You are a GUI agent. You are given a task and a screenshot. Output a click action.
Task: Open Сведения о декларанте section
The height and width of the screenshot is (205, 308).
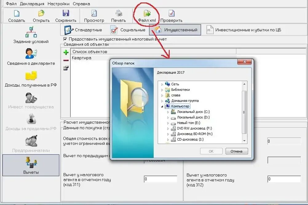pyautogui.click(x=31, y=57)
